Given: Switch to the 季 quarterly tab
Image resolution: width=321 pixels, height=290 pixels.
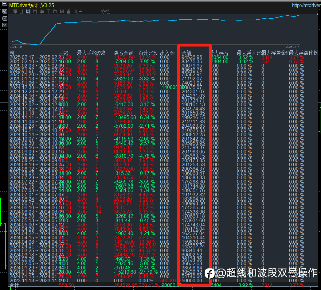Looking at the screenshot, I should 42,11.
